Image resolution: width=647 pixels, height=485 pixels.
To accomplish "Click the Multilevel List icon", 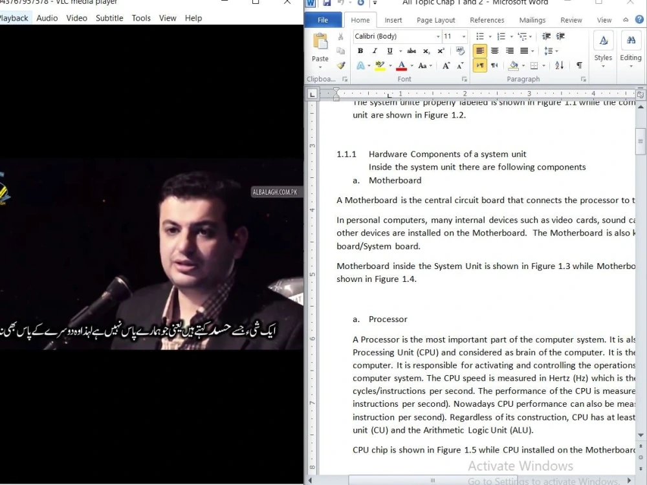I will 522,36.
